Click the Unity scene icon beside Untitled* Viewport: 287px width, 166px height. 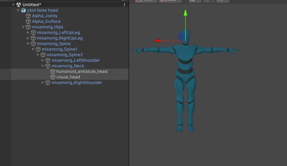tap(19, 4)
